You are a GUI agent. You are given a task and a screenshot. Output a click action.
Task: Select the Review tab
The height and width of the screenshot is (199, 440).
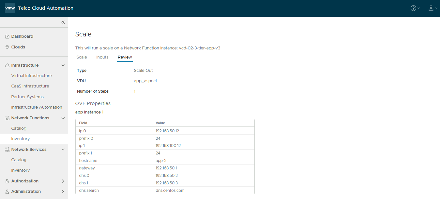pos(125,57)
